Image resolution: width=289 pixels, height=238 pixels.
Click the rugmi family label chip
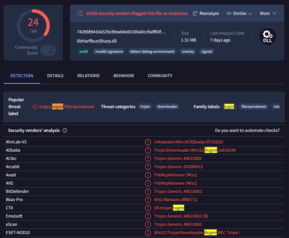click(x=229, y=106)
